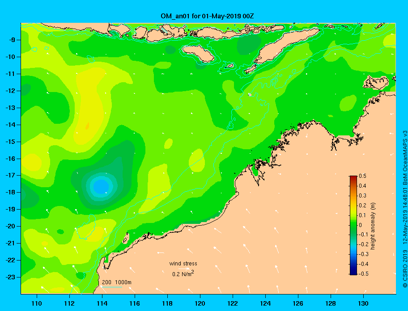Click the dark red top of the colorbar
Image resolution: width=408 pixels, height=311 pixels.
tap(353, 178)
